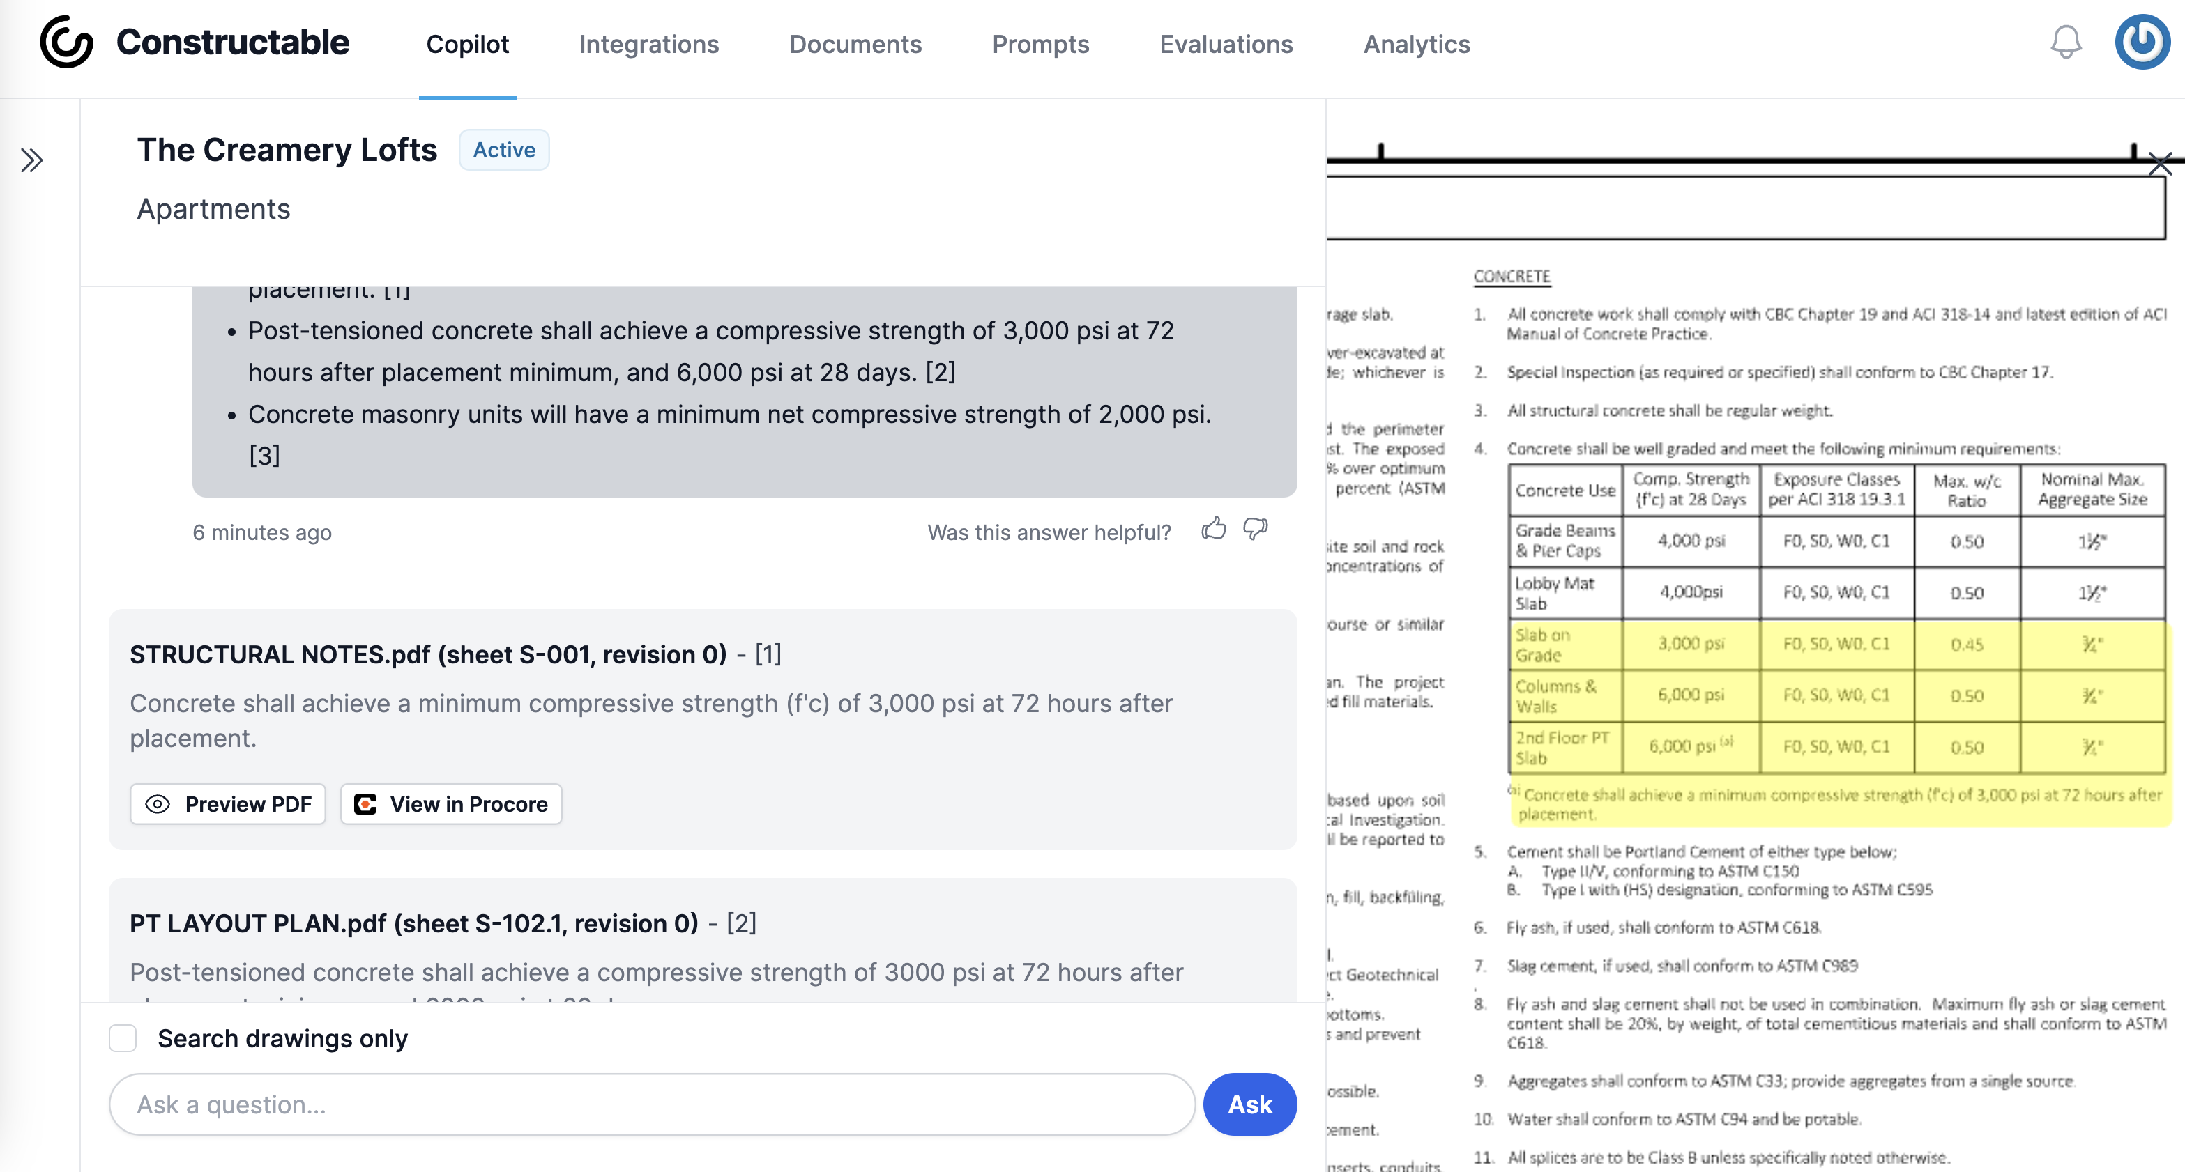
Task: Click 'Lobby Mat Slab' table cell
Action: point(1565,593)
